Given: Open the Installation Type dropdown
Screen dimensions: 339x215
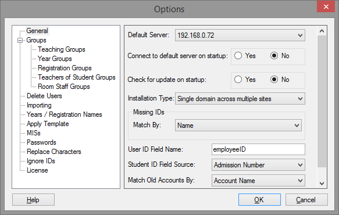Looking at the screenshot, I should [240, 99].
